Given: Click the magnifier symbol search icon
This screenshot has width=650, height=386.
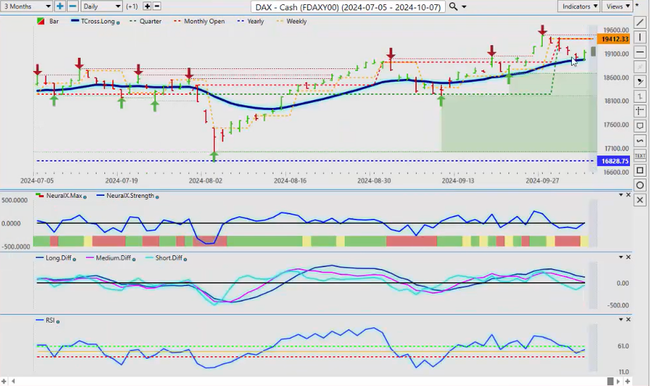Looking at the screenshot, I should coord(454,6).
